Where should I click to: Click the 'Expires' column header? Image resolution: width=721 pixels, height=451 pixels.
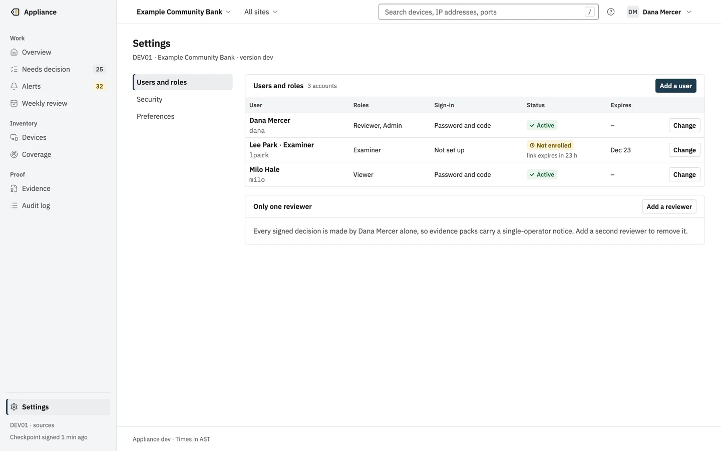[x=621, y=105]
